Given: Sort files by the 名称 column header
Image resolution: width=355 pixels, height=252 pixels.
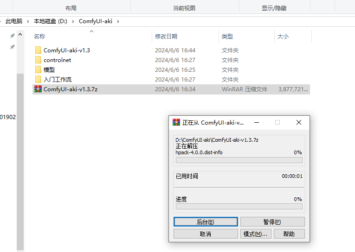Looking at the screenshot, I should (39, 36).
